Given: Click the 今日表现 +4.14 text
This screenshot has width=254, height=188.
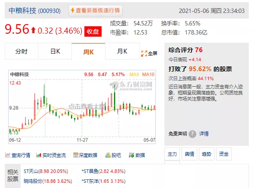Looking at the screenshot, I should pos(185,60).
